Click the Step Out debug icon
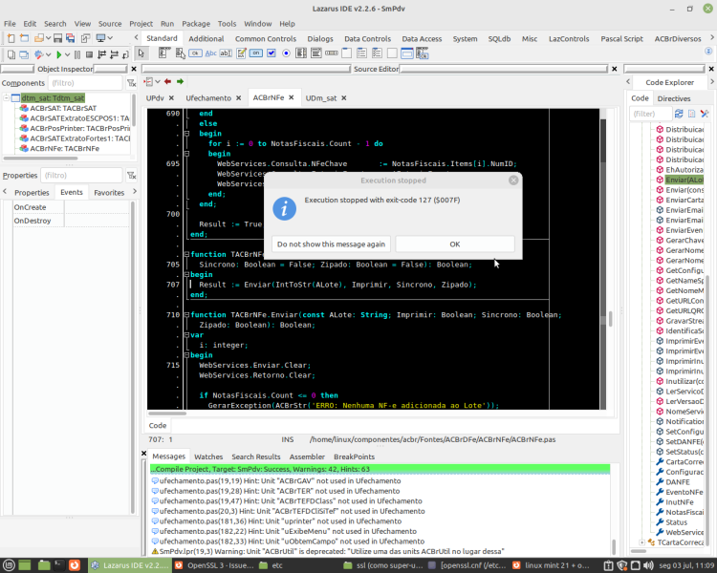Screen dimensions: 717x573 pos(126,54)
